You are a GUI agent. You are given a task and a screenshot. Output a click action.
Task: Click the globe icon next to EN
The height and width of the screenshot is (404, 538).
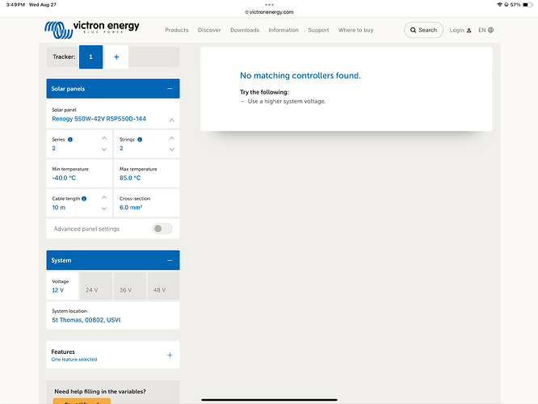(490, 30)
